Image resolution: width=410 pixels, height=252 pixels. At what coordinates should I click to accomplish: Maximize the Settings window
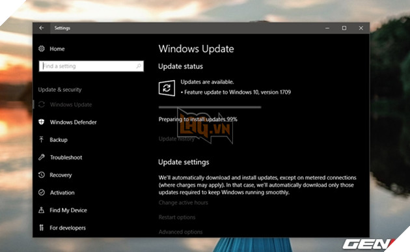click(x=344, y=28)
